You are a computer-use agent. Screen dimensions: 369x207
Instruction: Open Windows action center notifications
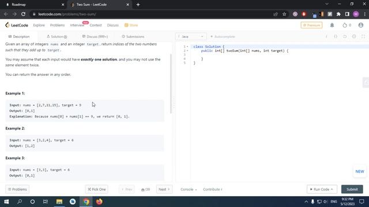(362, 202)
